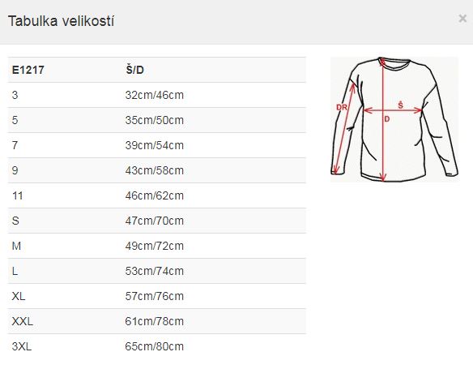Select the size 7 row label
Image resolution: width=473 pixels, height=369 pixels.
coord(15,145)
